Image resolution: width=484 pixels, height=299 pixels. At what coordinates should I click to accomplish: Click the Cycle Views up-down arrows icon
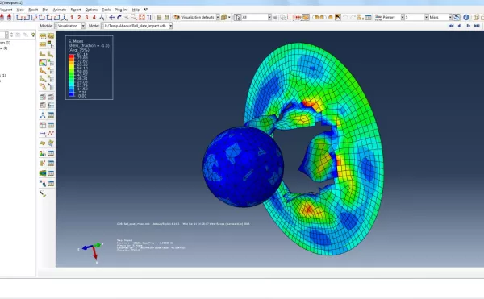149,17
